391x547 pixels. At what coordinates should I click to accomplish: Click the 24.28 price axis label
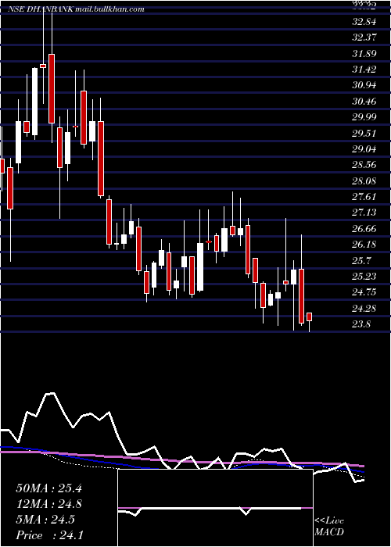click(364, 309)
